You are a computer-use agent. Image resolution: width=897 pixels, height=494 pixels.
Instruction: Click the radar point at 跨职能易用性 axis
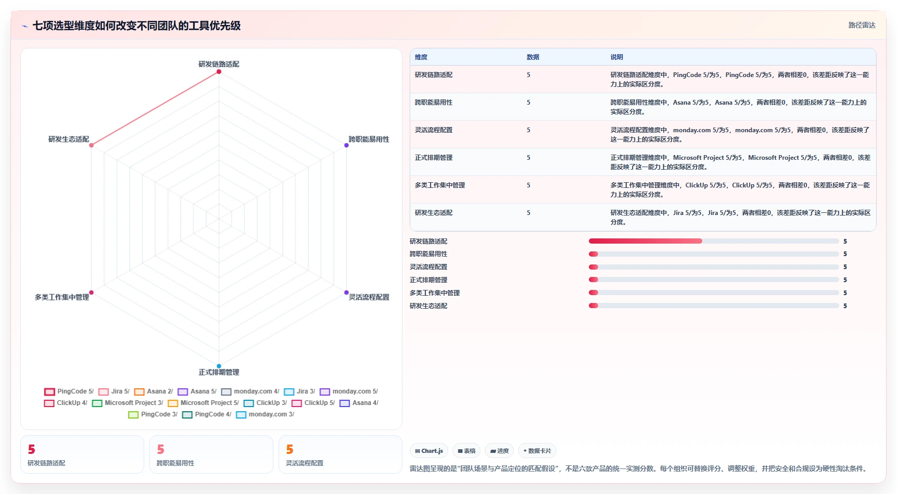pos(346,145)
